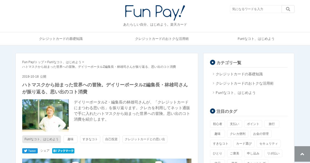Go back to top with arrow button
310x163 pixels.
302,154
